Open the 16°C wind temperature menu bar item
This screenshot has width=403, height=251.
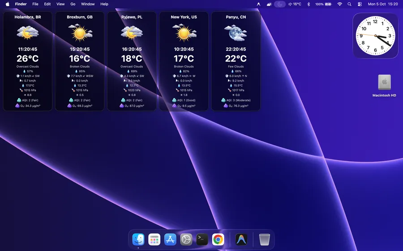(x=295, y=4)
